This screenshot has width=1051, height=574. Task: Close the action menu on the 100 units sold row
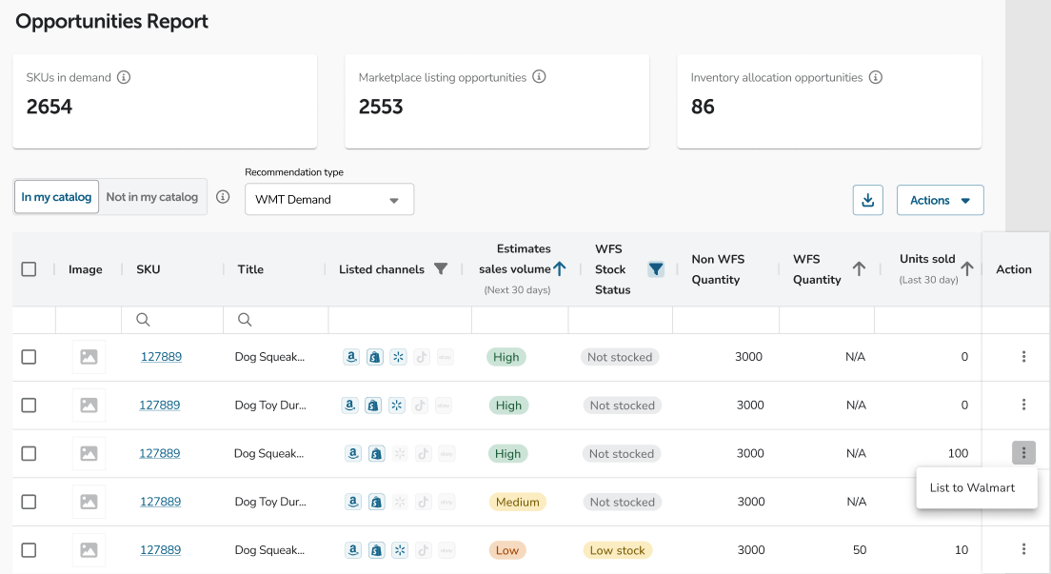pyautogui.click(x=1023, y=452)
